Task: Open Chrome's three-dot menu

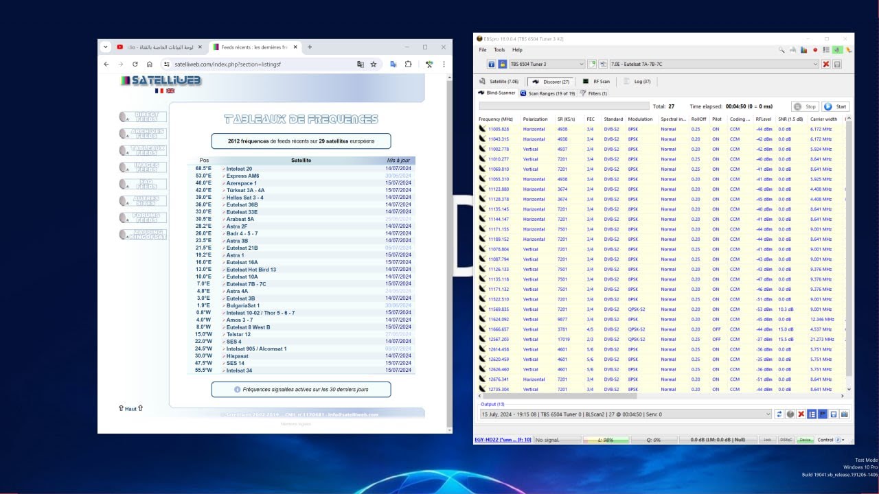Action: pos(444,64)
